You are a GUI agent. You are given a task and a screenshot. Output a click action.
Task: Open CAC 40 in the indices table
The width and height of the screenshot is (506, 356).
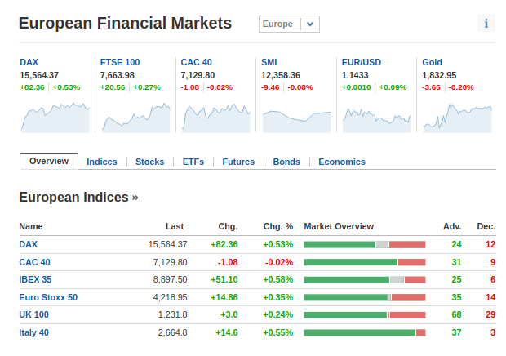pos(34,262)
